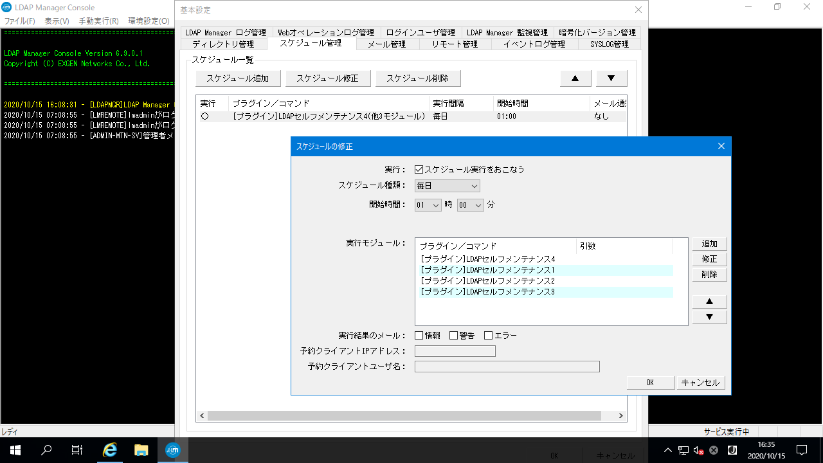Viewport: 823px width, 463px height.
Task: Open ファイル(F) menu in console
Action: [20, 21]
